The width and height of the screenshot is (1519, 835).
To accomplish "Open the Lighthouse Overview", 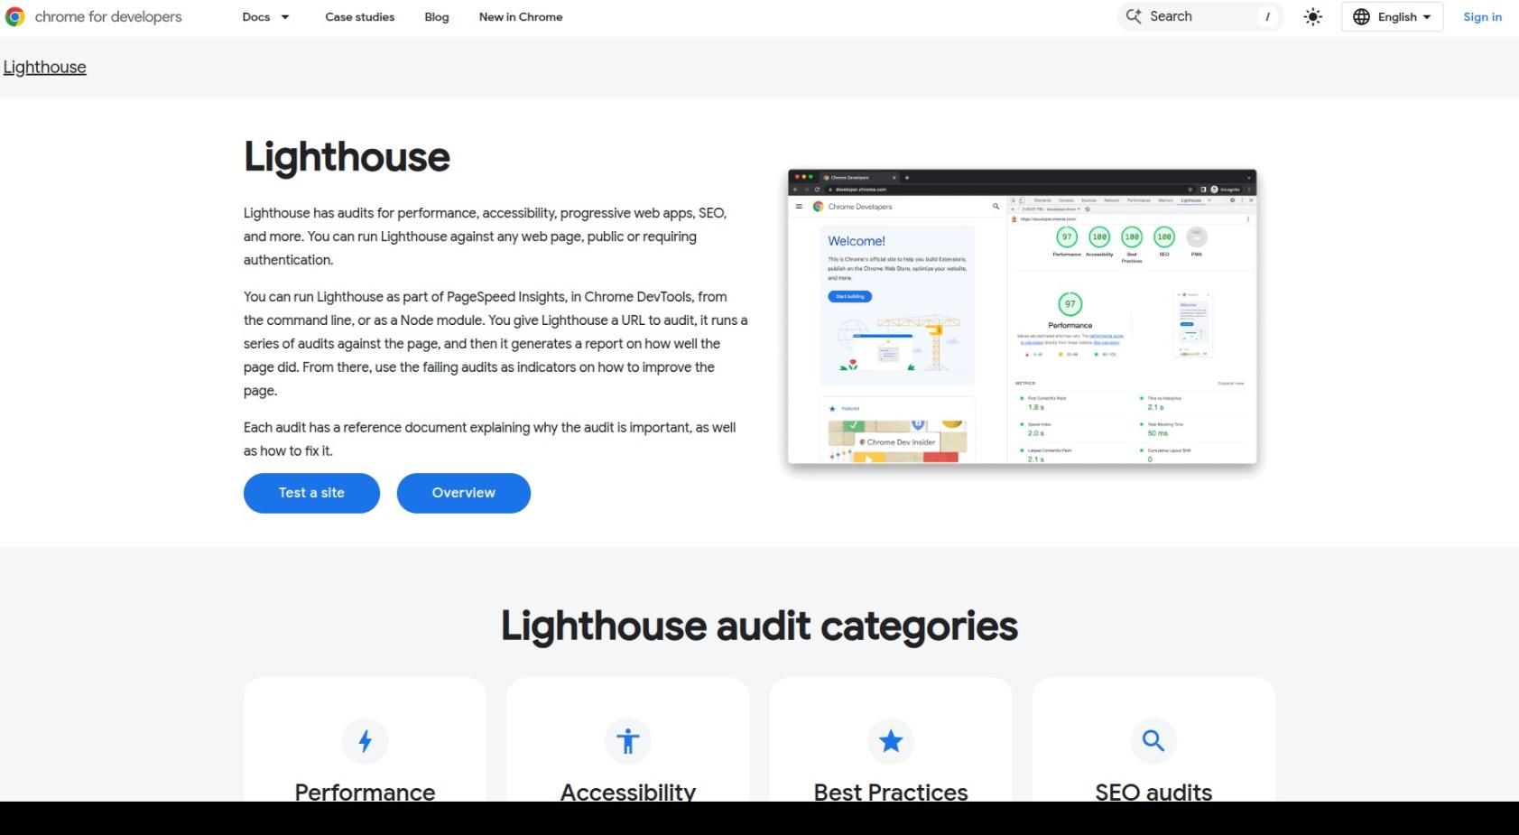I will pyautogui.click(x=463, y=493).
